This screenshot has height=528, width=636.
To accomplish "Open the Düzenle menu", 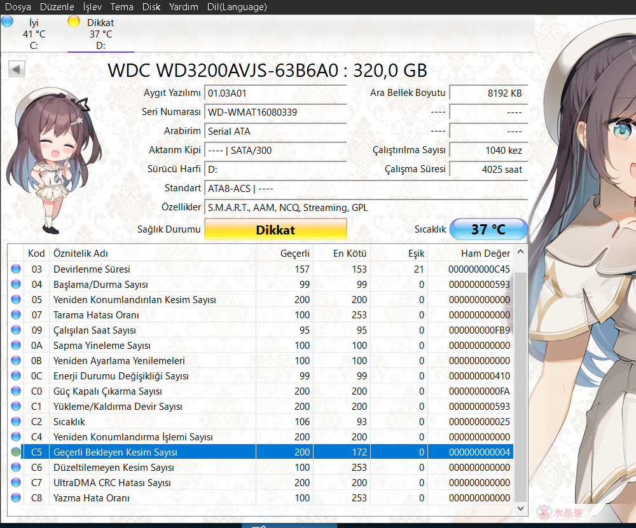I will point(57,7).
